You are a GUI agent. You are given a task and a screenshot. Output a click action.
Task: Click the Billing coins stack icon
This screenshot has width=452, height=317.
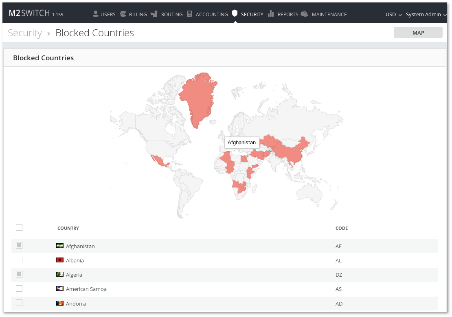click(123, 14)
